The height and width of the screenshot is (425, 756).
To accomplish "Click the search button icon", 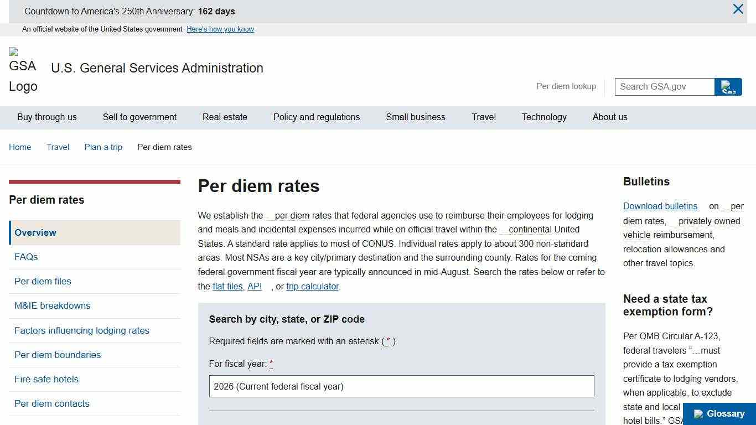I will (728, 86).
